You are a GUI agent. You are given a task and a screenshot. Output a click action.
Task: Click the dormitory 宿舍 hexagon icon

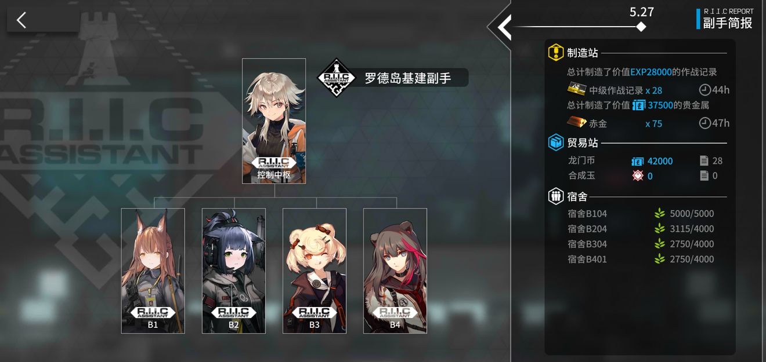pos(556,196)
